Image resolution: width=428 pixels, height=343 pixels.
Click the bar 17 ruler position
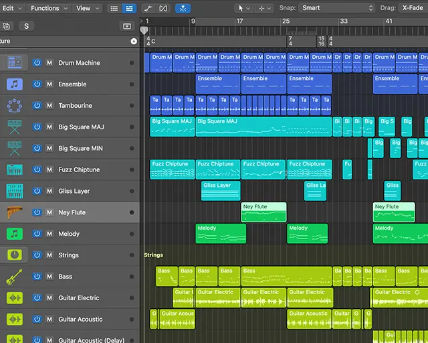[x=239, y=21]
